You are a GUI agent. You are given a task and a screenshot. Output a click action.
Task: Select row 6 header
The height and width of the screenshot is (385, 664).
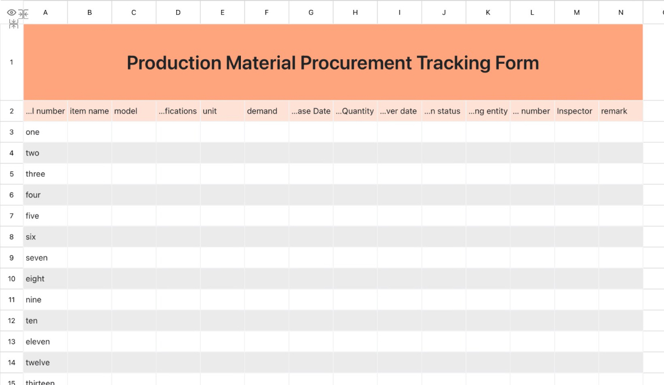coord(12,195)
